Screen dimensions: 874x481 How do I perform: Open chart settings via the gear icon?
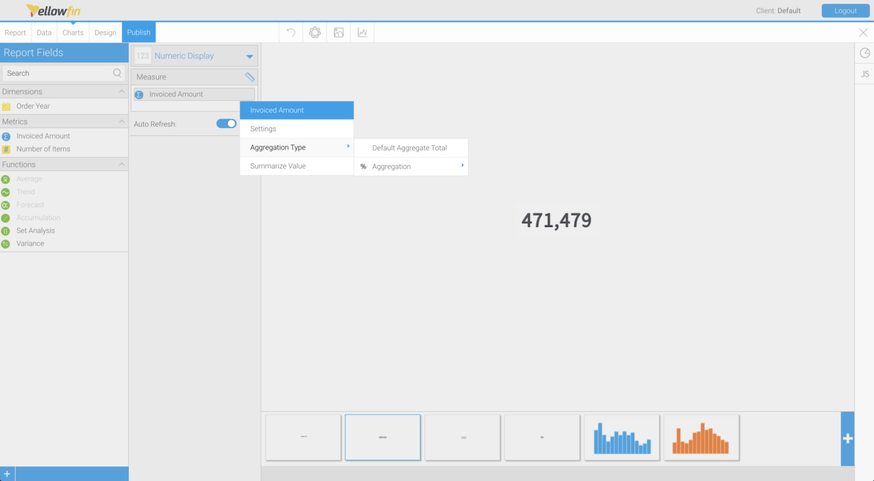(x=314, y=32)
